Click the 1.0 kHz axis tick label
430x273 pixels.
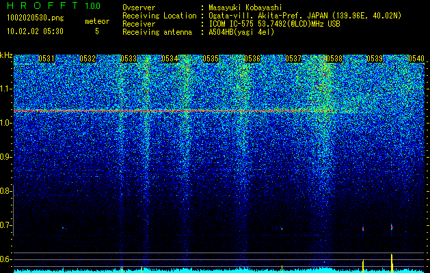(6, 123)
